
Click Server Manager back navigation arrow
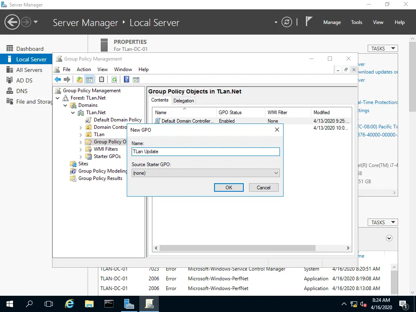tap(12, 22)
